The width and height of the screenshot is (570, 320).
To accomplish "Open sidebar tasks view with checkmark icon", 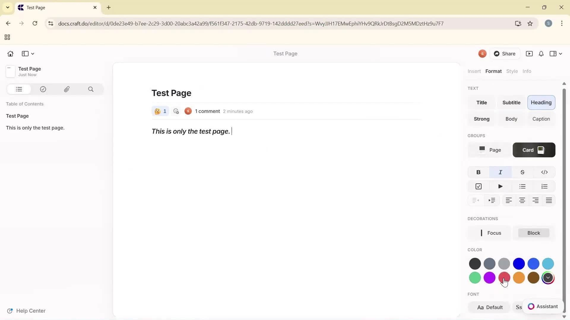I will click(x=43, y=89).
